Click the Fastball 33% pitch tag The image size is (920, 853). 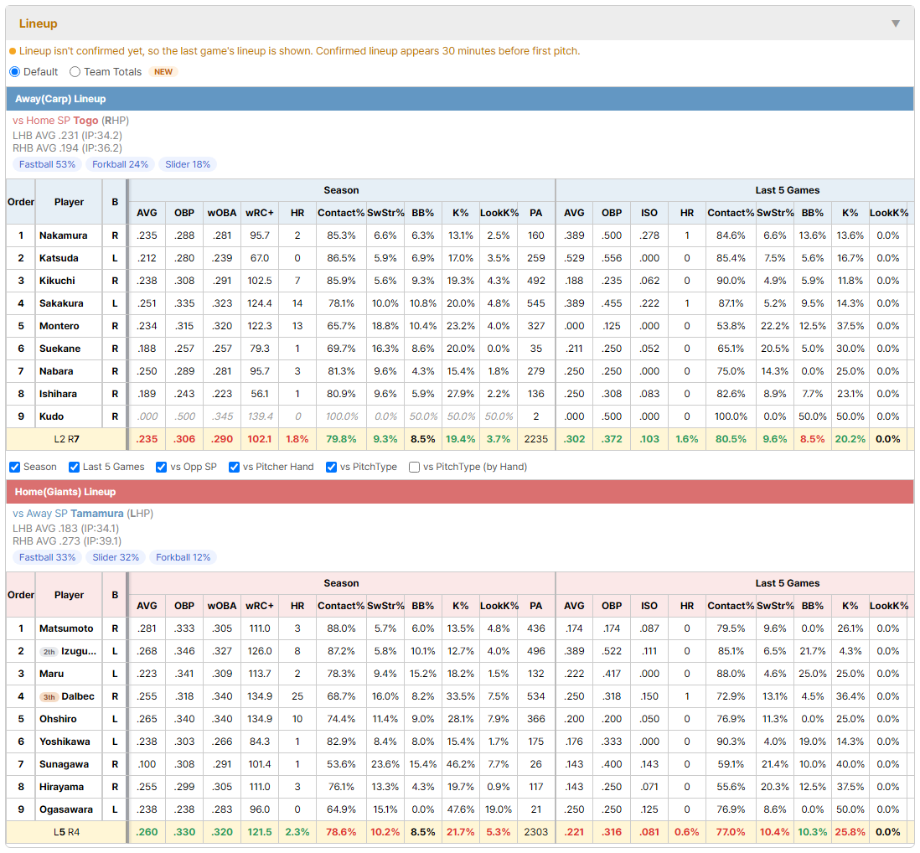(47, 557)
